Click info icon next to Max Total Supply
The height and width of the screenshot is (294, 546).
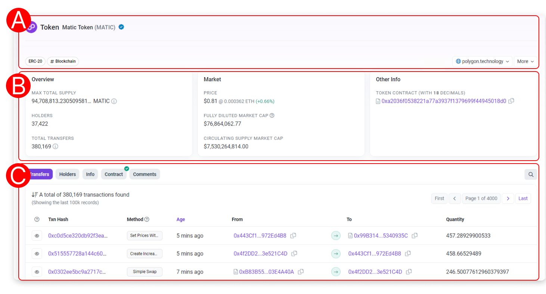pyautogui.click(x=114, y=101)
